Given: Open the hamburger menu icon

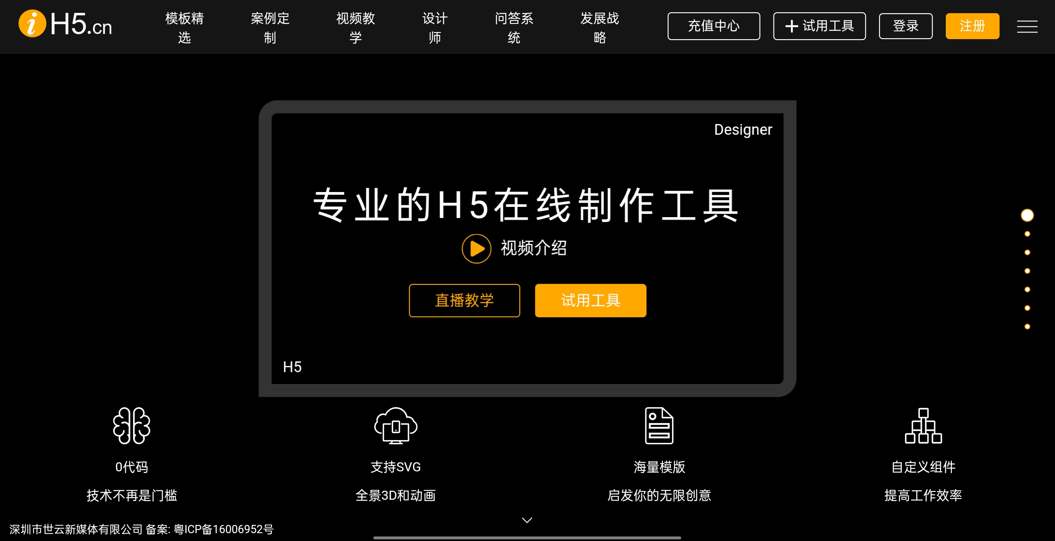Looking at the screenshot, I should click(1027, 27).
